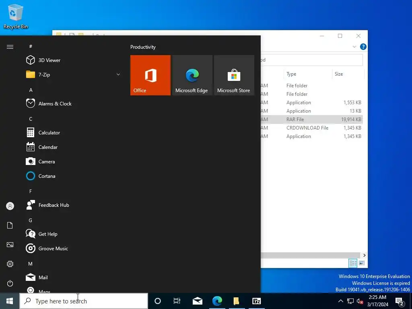Click the network tray icon
This screenshot has height=309, width=412.
tap(350, 301)
